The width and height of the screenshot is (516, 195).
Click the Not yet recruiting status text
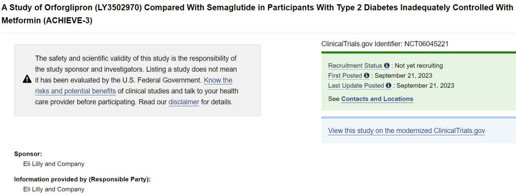click(419, 66)
